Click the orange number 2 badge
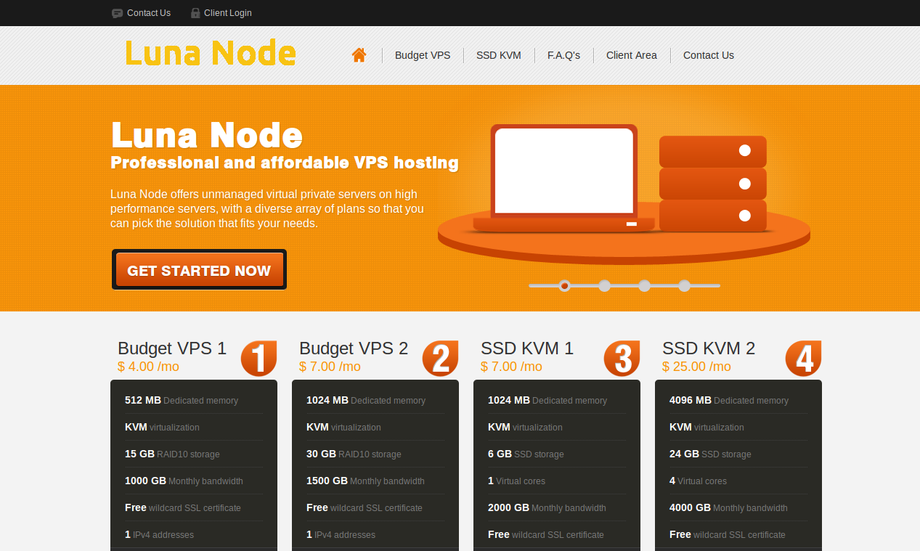This screenshot has width=920, height=551. point(441,358)
